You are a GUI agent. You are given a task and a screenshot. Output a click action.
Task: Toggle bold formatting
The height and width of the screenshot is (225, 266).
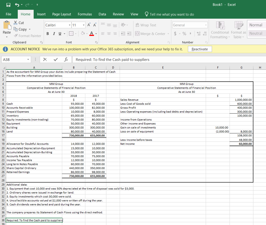click(x=48, y=34)
